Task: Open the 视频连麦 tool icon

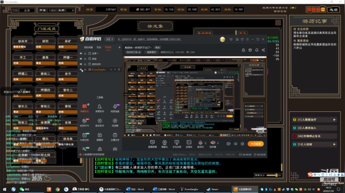Action: tap(115, 108)
